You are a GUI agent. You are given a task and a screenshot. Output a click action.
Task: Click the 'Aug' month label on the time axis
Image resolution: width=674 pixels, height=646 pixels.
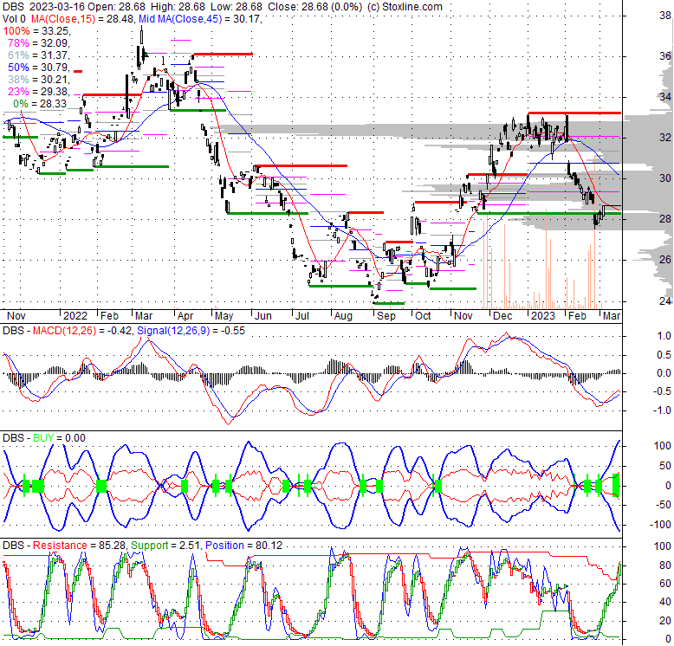coord(343,316)
